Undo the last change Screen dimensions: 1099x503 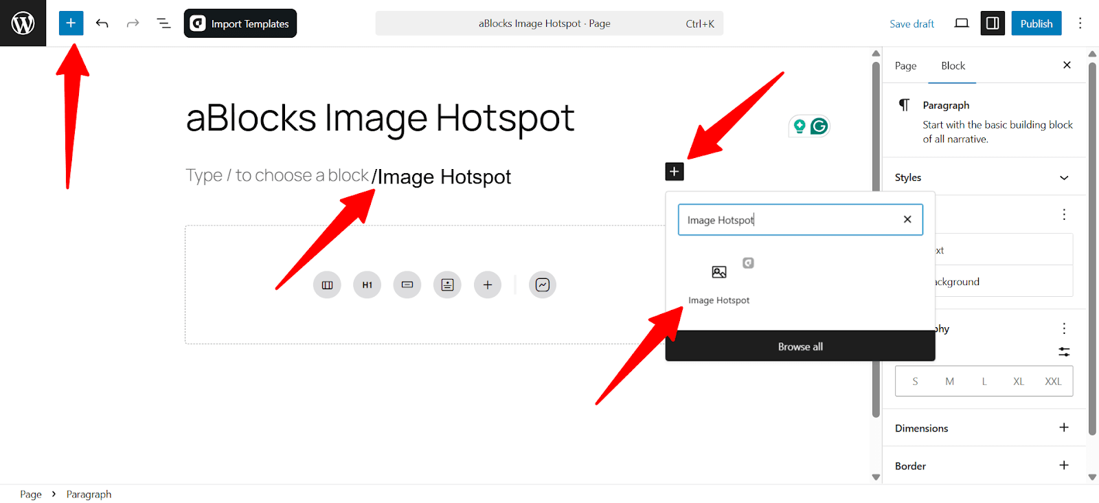(102, 23)
